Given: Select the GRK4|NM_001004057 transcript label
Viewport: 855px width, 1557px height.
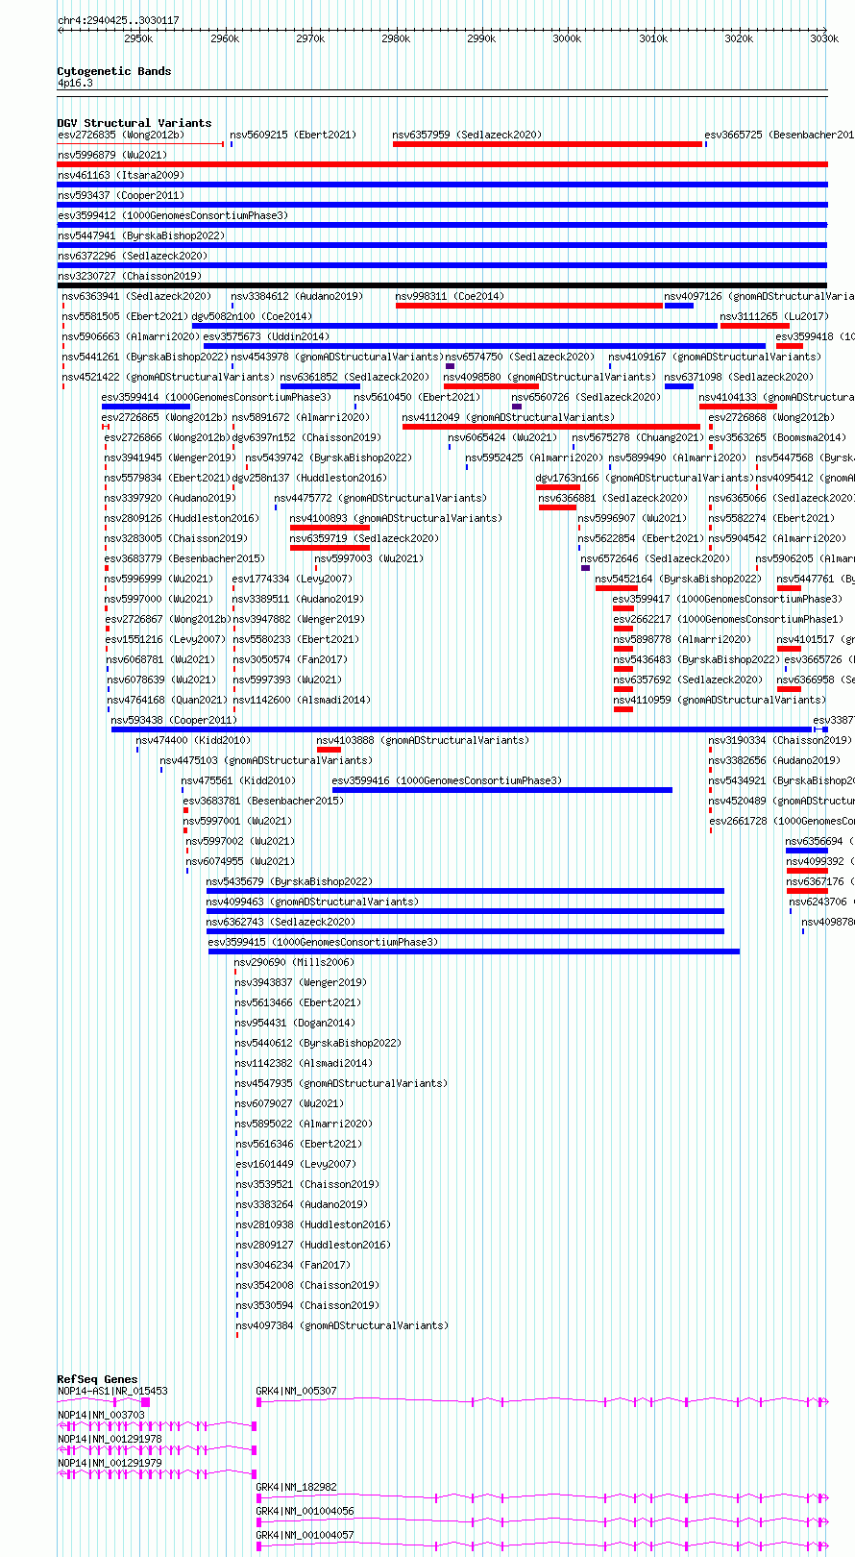Looking at the screenshot, I should click(305, 1536).
